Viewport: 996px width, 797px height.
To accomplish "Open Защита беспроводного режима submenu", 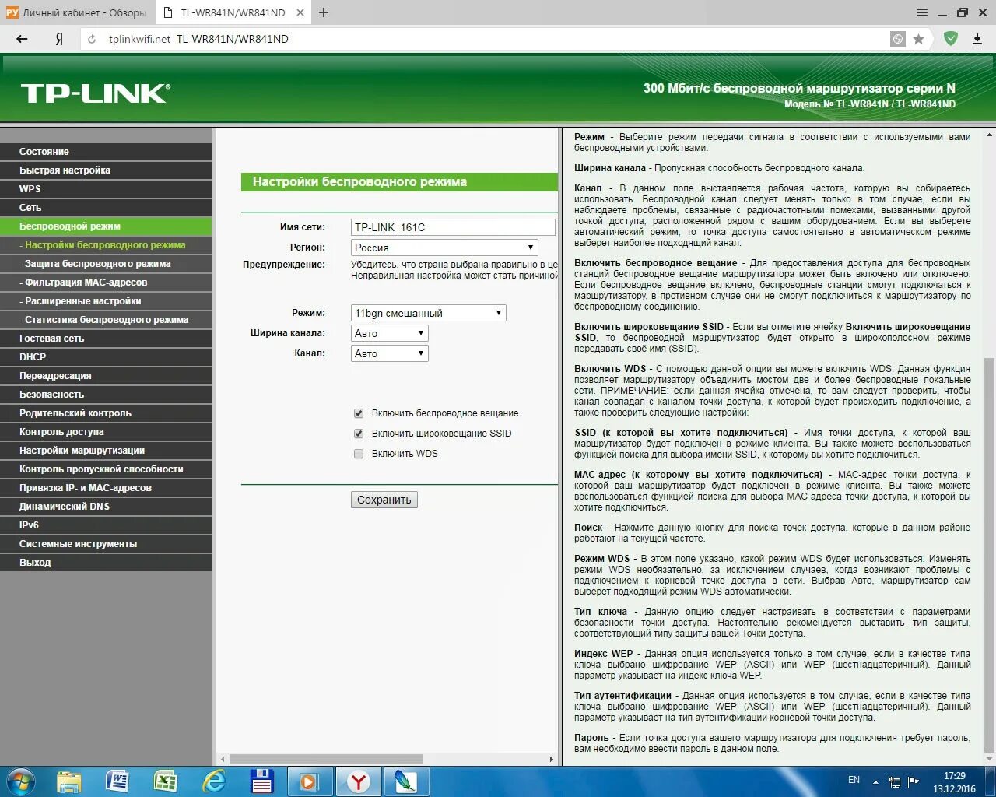I will [x=106, y=264].
